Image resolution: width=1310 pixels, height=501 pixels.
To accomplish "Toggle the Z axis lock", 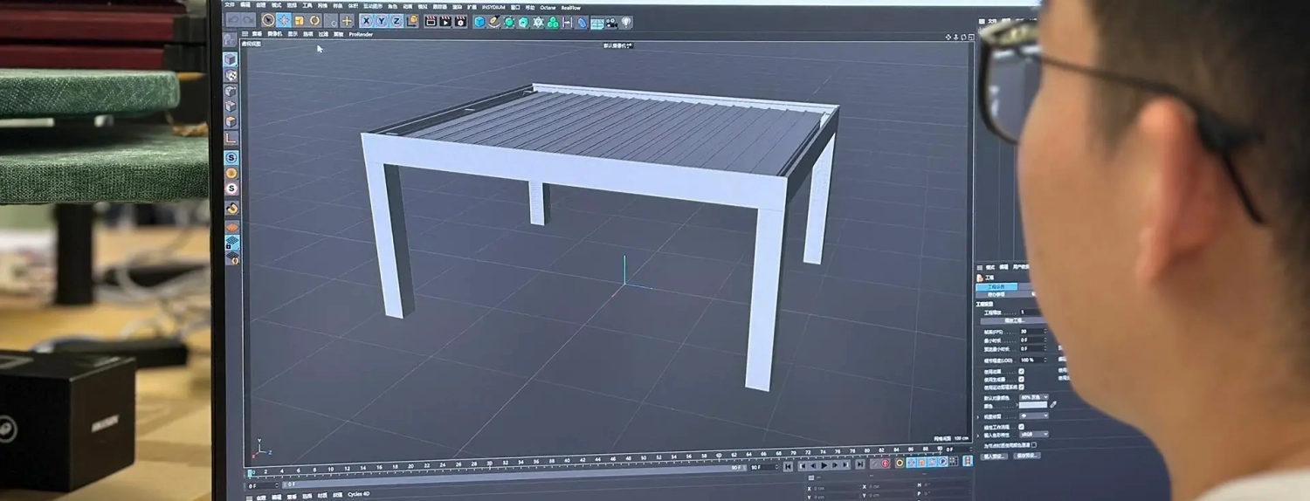I will pos(396,21).
